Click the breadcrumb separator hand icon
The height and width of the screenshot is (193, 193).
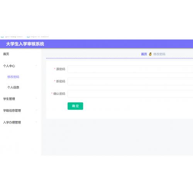coord(150,54)
